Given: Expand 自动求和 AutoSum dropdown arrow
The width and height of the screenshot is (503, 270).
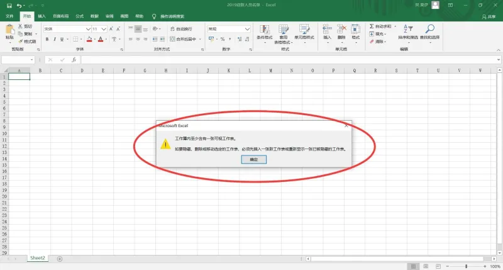Looking at the screenshot, I should 395,26.
